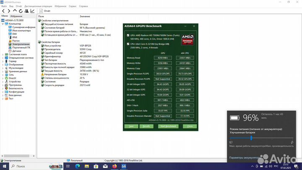Open Microsoft Edge from taskbar
The image size is (302, 170).
point(78,166)
